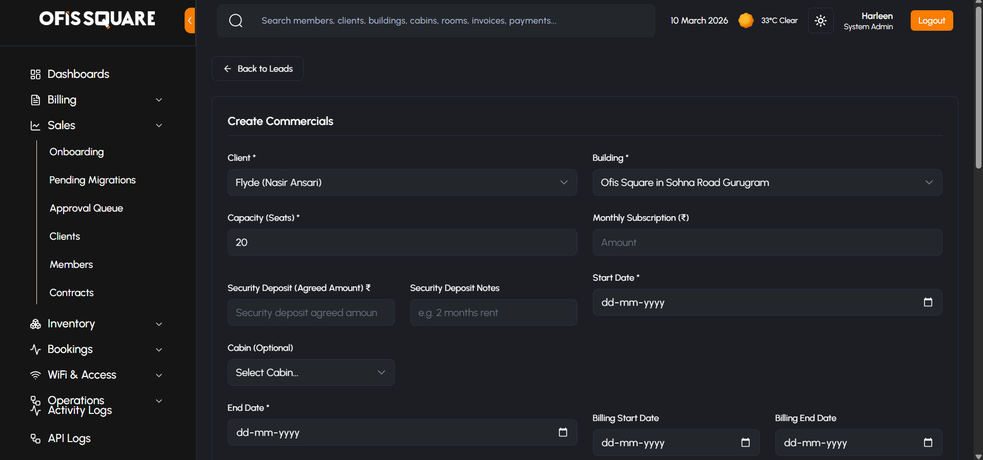
Task: Open the Approval Queue menu item
Action: [x=86, y=208]
